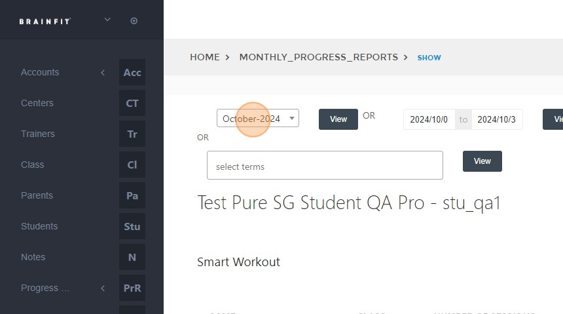Open the October-2024 month dropdown

(x=258, y=119)
